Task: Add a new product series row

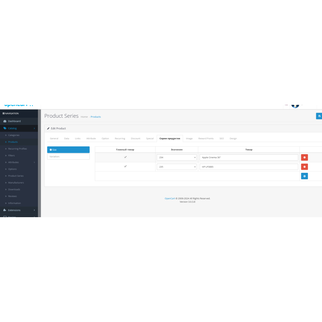Action: tap(304, 176)
